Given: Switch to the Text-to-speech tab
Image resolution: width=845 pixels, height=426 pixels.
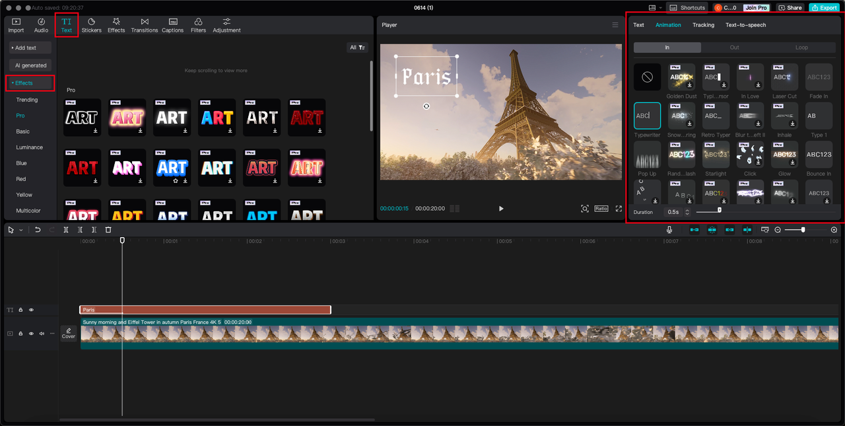Looking at the screenshot, I should point(745,25).
